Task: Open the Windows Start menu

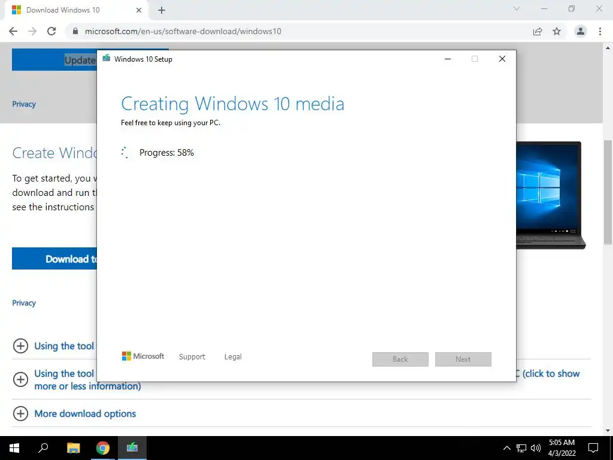Action: coord(14,448)
